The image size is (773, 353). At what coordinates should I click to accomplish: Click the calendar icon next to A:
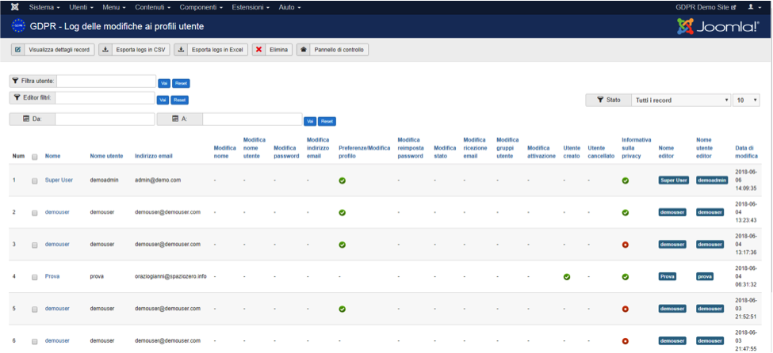coord(174,120)
